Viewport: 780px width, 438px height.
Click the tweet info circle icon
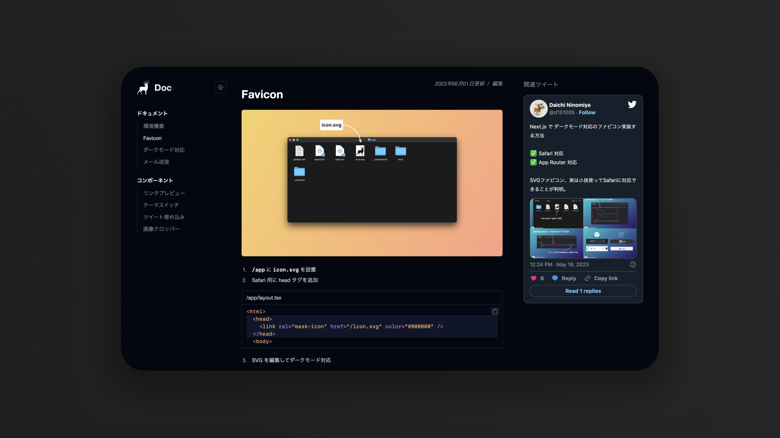pos(633,265)
